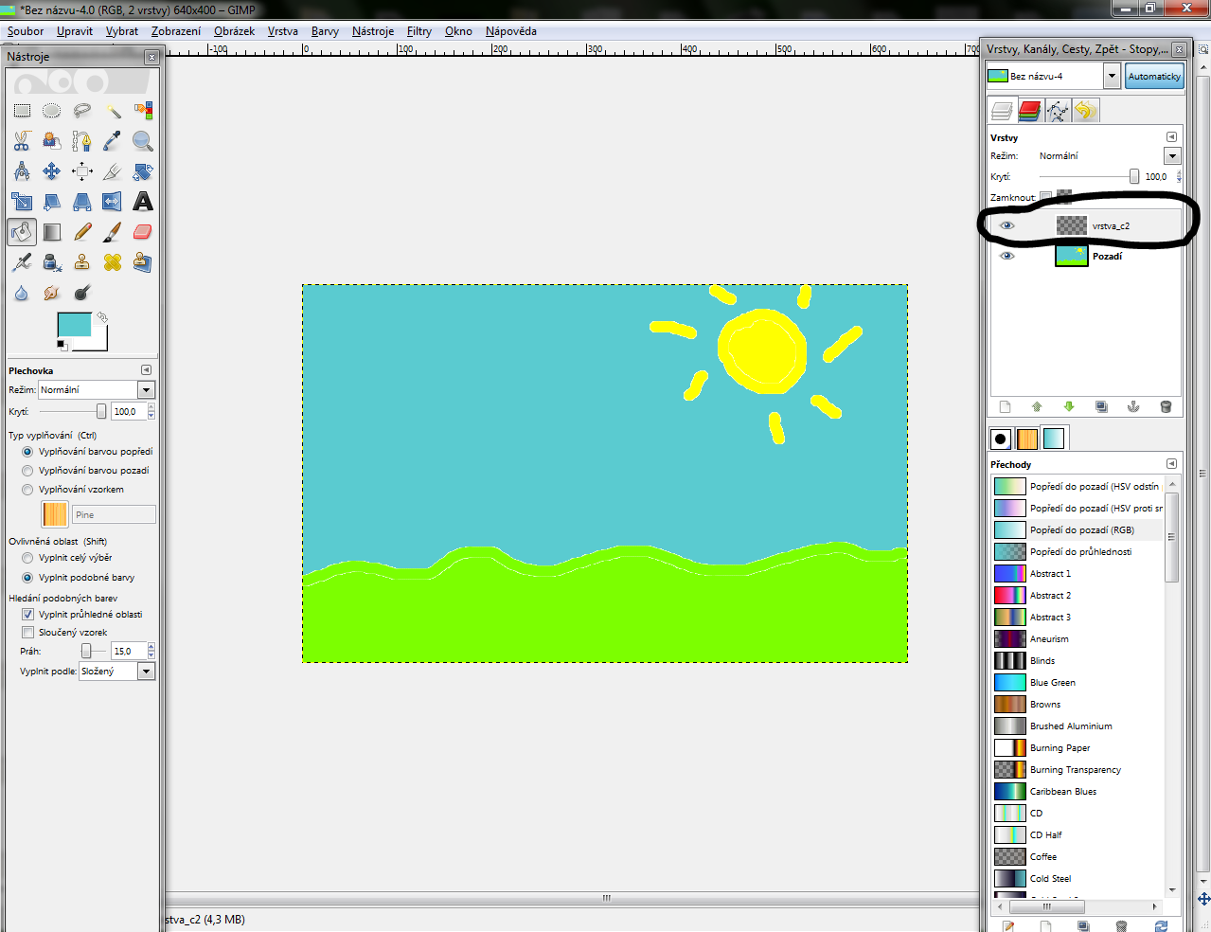This screenshot has width=1211, height=932.
Task: Expand the layer Režim dropdown in Vrstvy
Action: (x=1172, y=156)
